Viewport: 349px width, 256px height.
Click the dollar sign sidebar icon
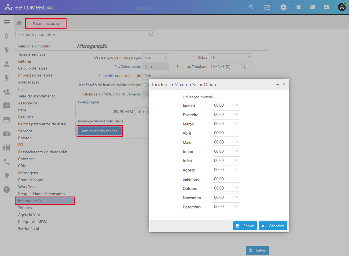point(7,36)
